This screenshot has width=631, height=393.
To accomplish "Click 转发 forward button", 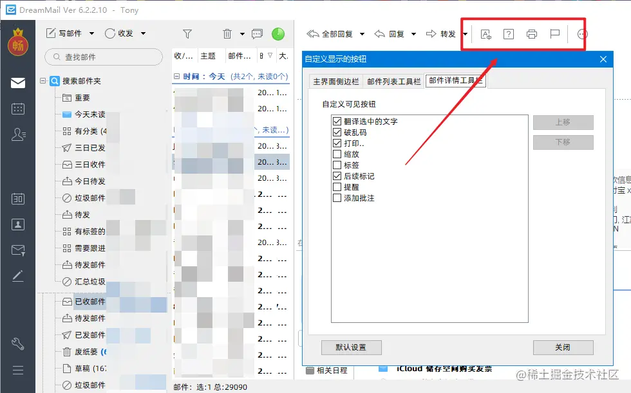I will point(440,34).
